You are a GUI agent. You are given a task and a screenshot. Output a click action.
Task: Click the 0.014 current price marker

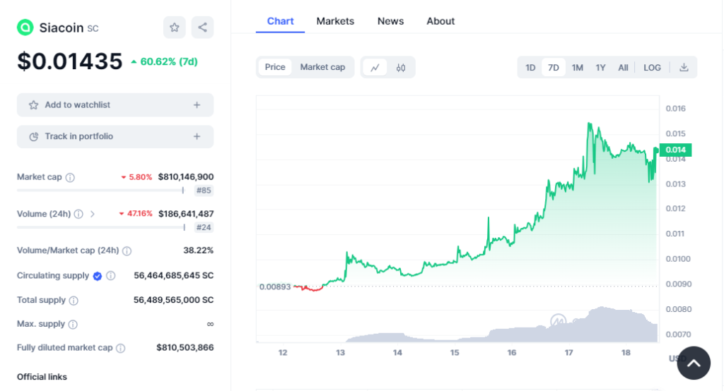click(x=675, y=150)
